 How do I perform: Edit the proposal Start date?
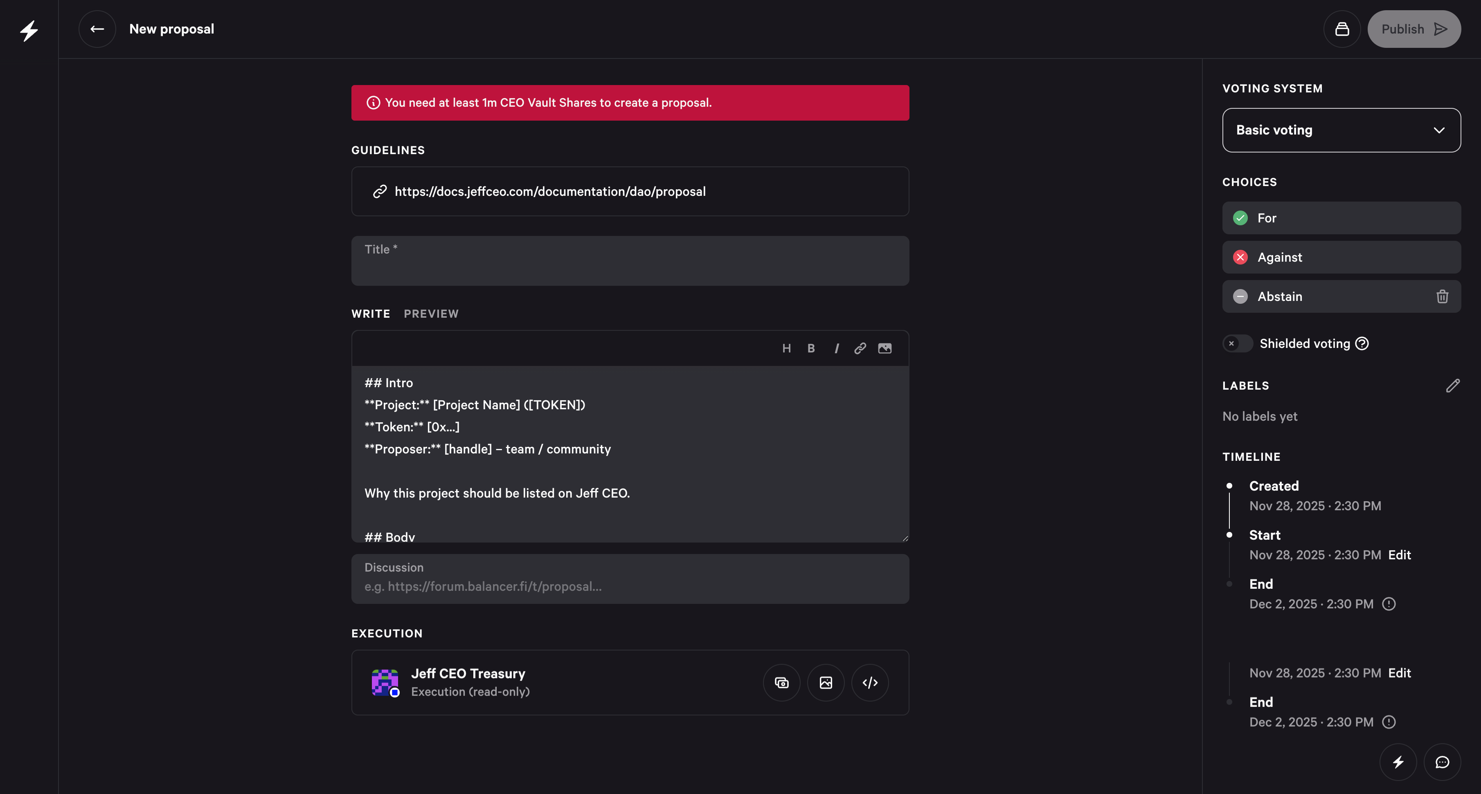coord(1399,554)
